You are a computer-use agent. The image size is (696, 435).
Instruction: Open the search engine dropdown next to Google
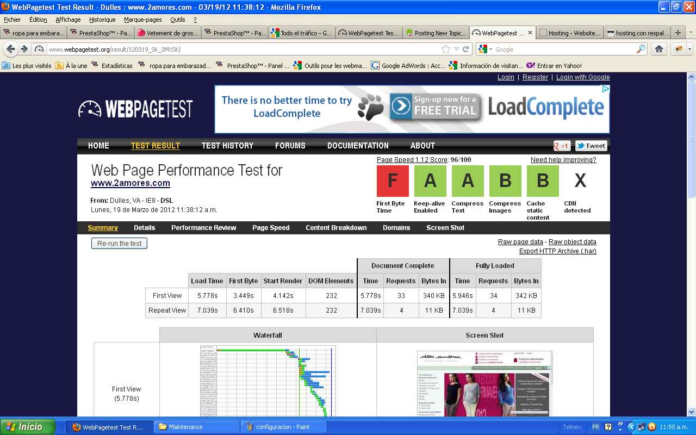[x=490, y=49]
